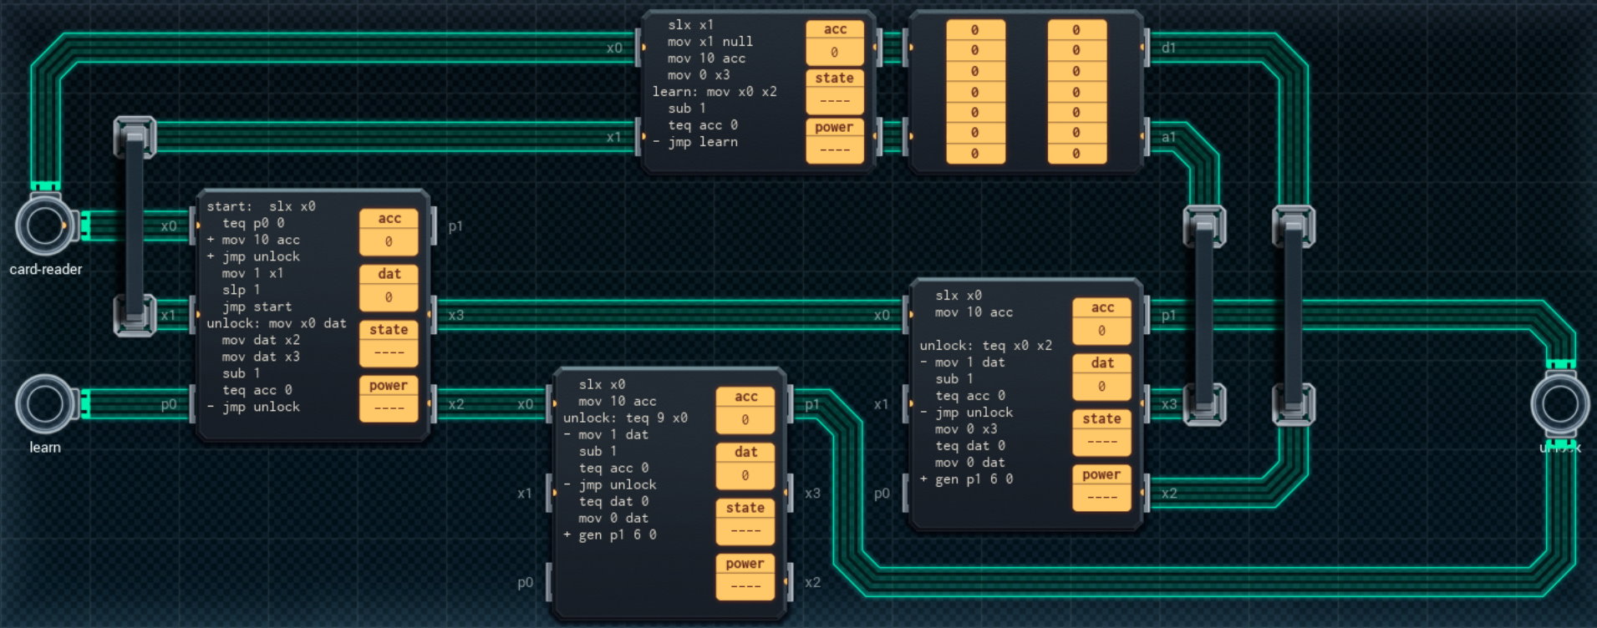Select the wire bridge beside the card-reader

[135, 225]
